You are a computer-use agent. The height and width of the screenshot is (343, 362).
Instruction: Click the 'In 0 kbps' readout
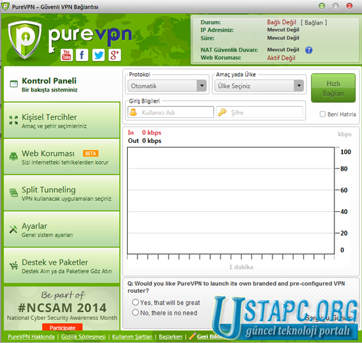[x=145, y=132]
